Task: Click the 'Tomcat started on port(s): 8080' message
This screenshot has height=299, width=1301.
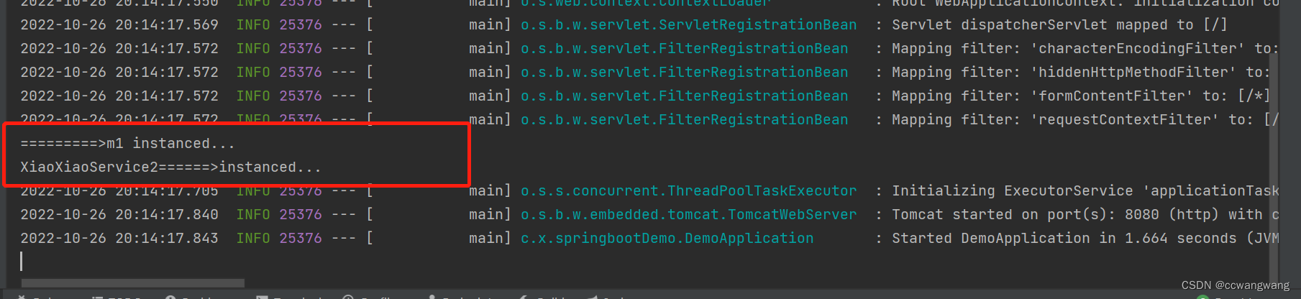Action: click(x=1085, y=215)
